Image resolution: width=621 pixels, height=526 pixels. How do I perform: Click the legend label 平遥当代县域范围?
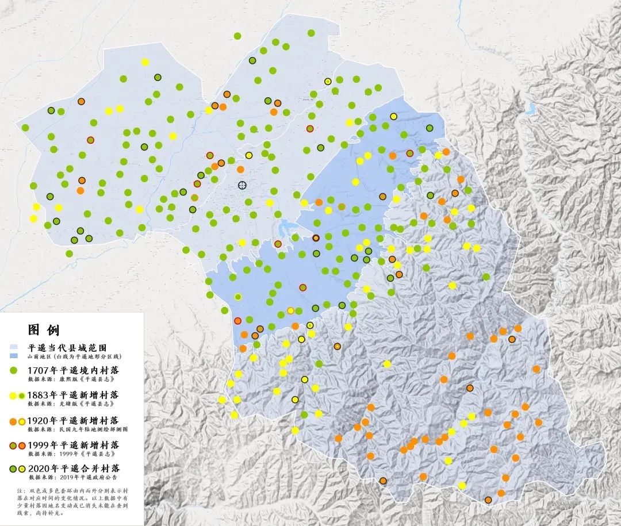point(67,348)
